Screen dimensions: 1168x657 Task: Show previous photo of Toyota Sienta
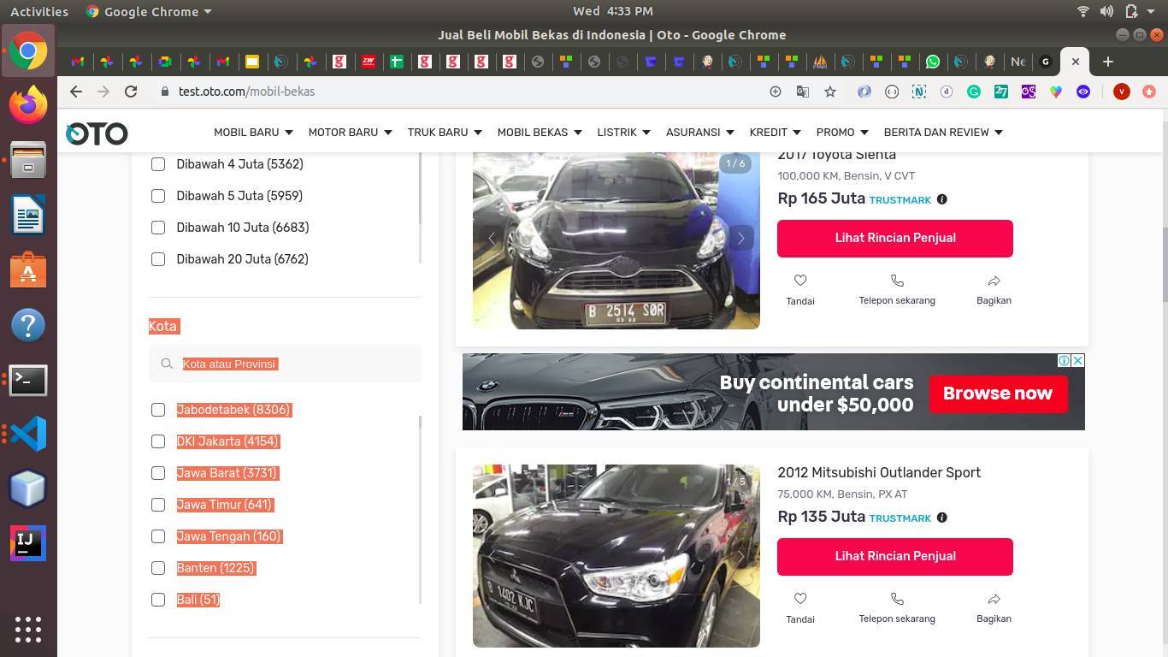492,239
